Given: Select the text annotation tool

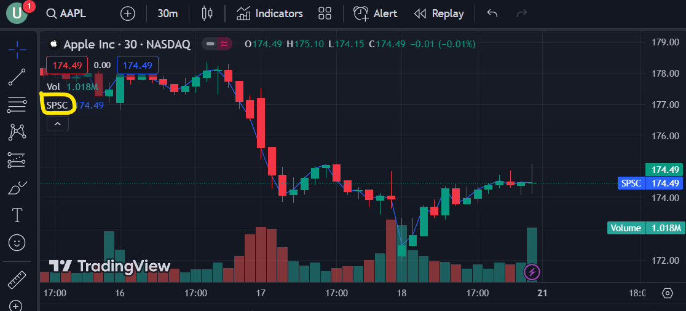Looking at the screenshot, I should (17, 215).
